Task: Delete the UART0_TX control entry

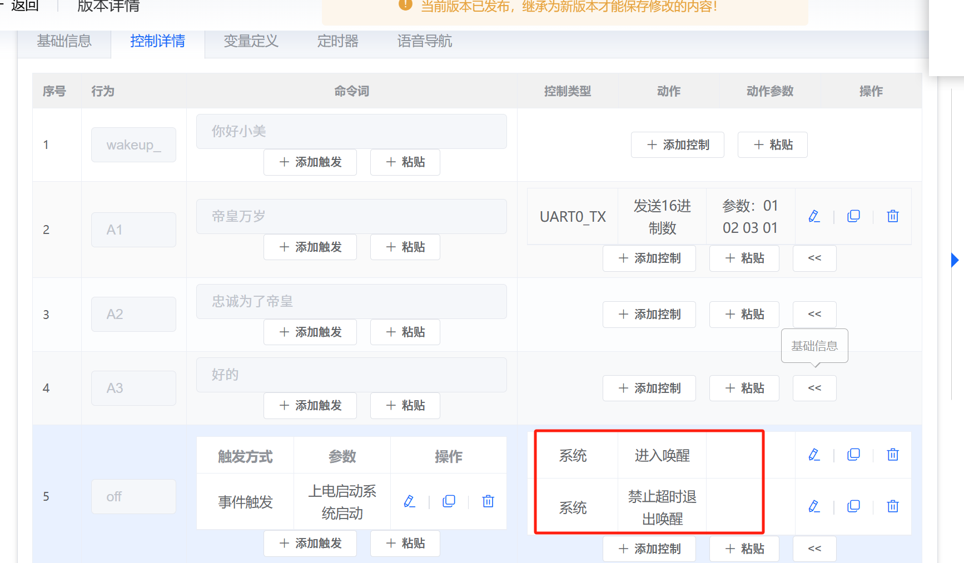Action: tap(892, 216)
